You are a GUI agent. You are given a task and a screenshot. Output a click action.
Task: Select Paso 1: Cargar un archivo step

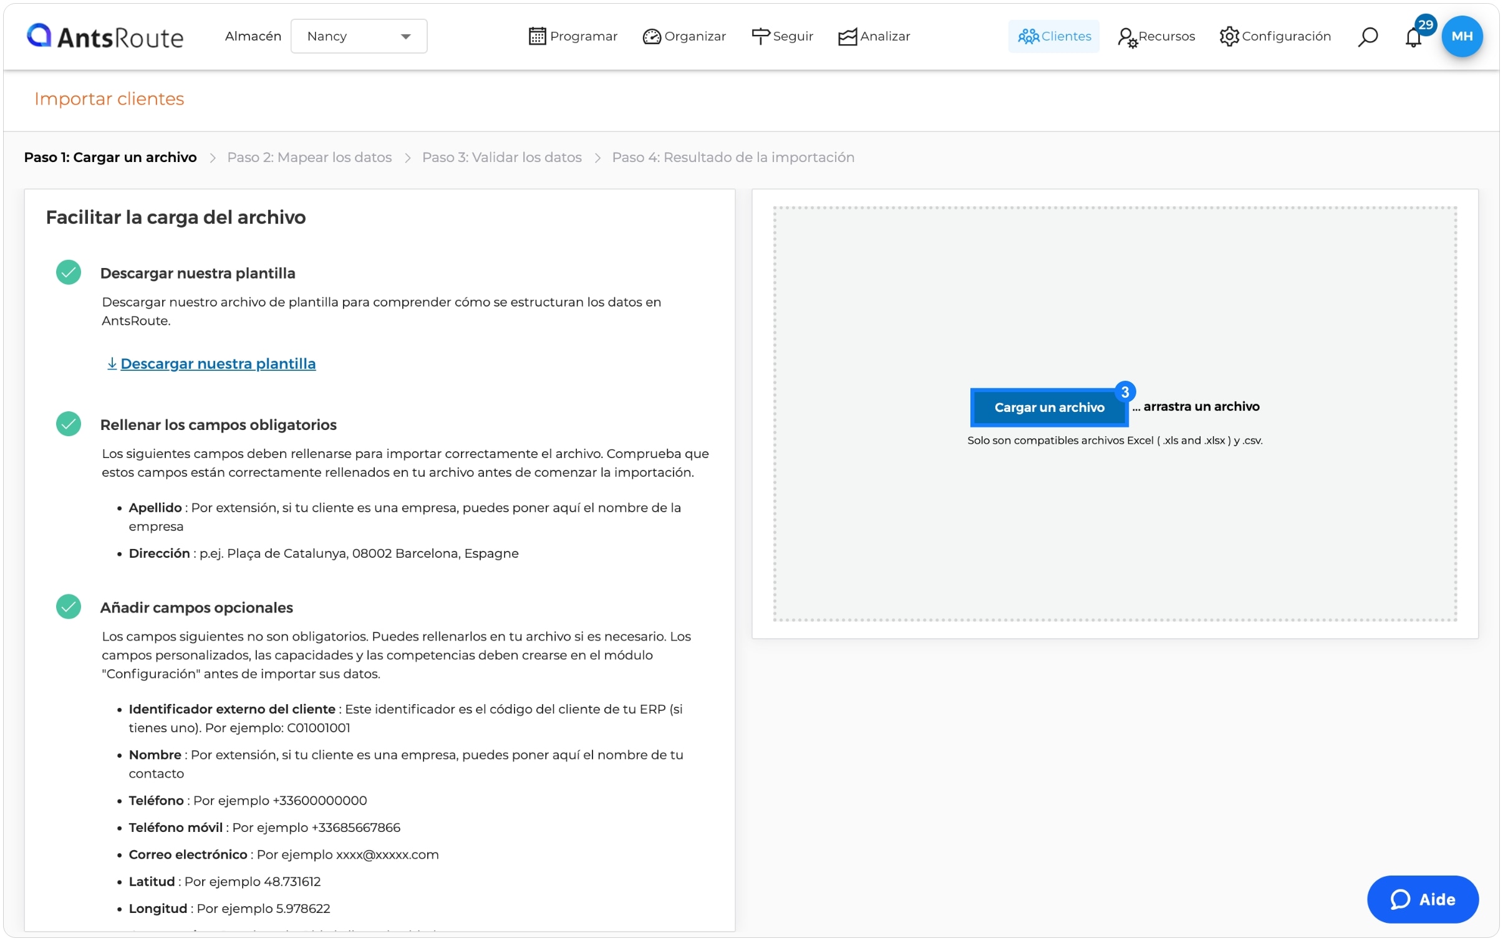pos(110,157)
